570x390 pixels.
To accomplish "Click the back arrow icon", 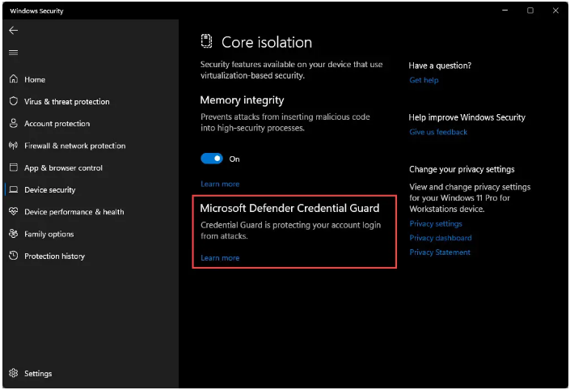I will (x=14, y=31).
